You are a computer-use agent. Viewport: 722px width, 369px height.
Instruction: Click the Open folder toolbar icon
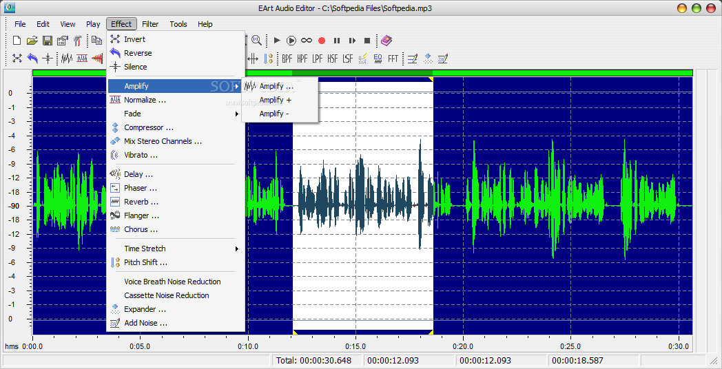pos(32,41)
